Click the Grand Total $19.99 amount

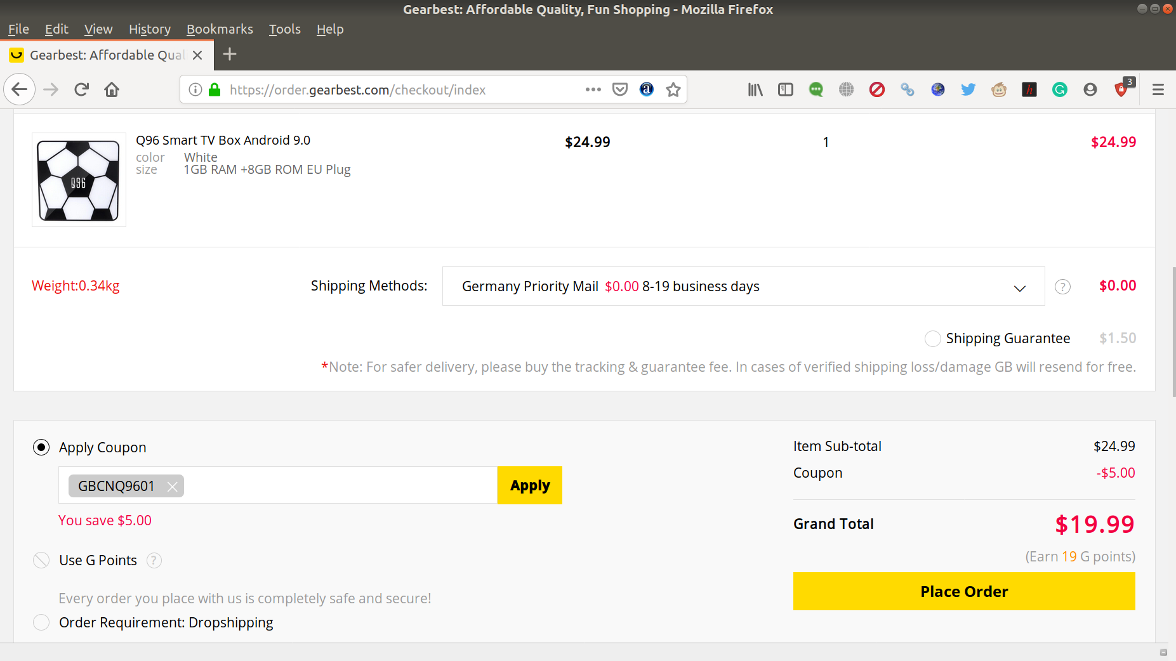[1095, 524]
